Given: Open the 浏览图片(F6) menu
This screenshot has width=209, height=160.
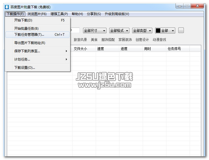Looking at the screenshot, I should pyautogui.click(x=37, y=14).
